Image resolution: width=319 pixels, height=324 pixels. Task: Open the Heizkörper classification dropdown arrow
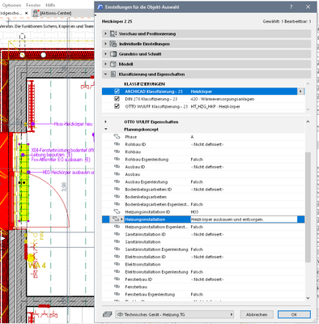click(x=300, y=92)
